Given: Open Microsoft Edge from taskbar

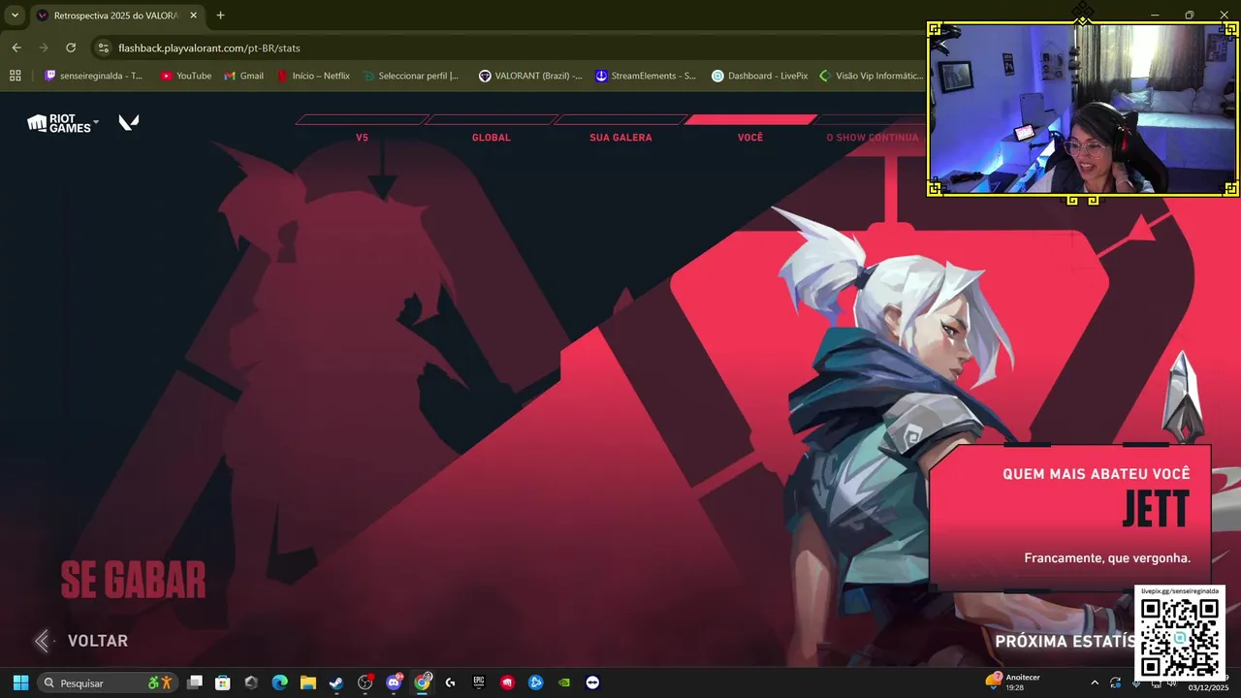Looking at the screenshot, I should [x=280, y=682].
